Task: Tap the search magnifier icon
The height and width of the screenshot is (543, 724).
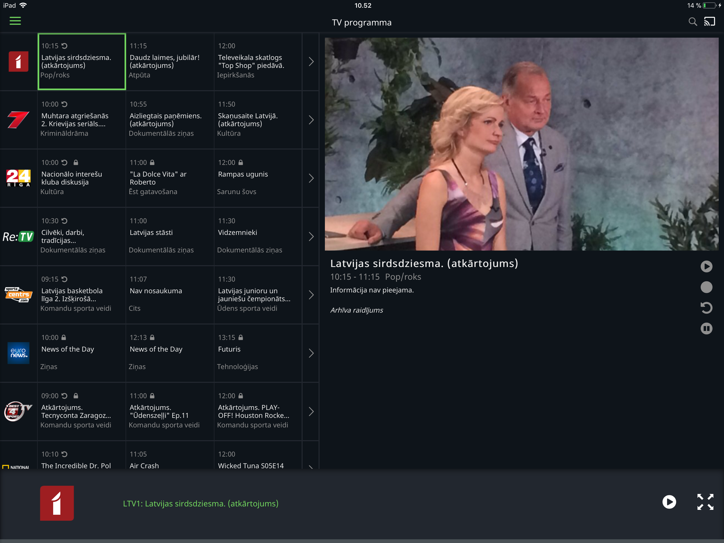Action: pyautogui.click(x=692, y=22)
